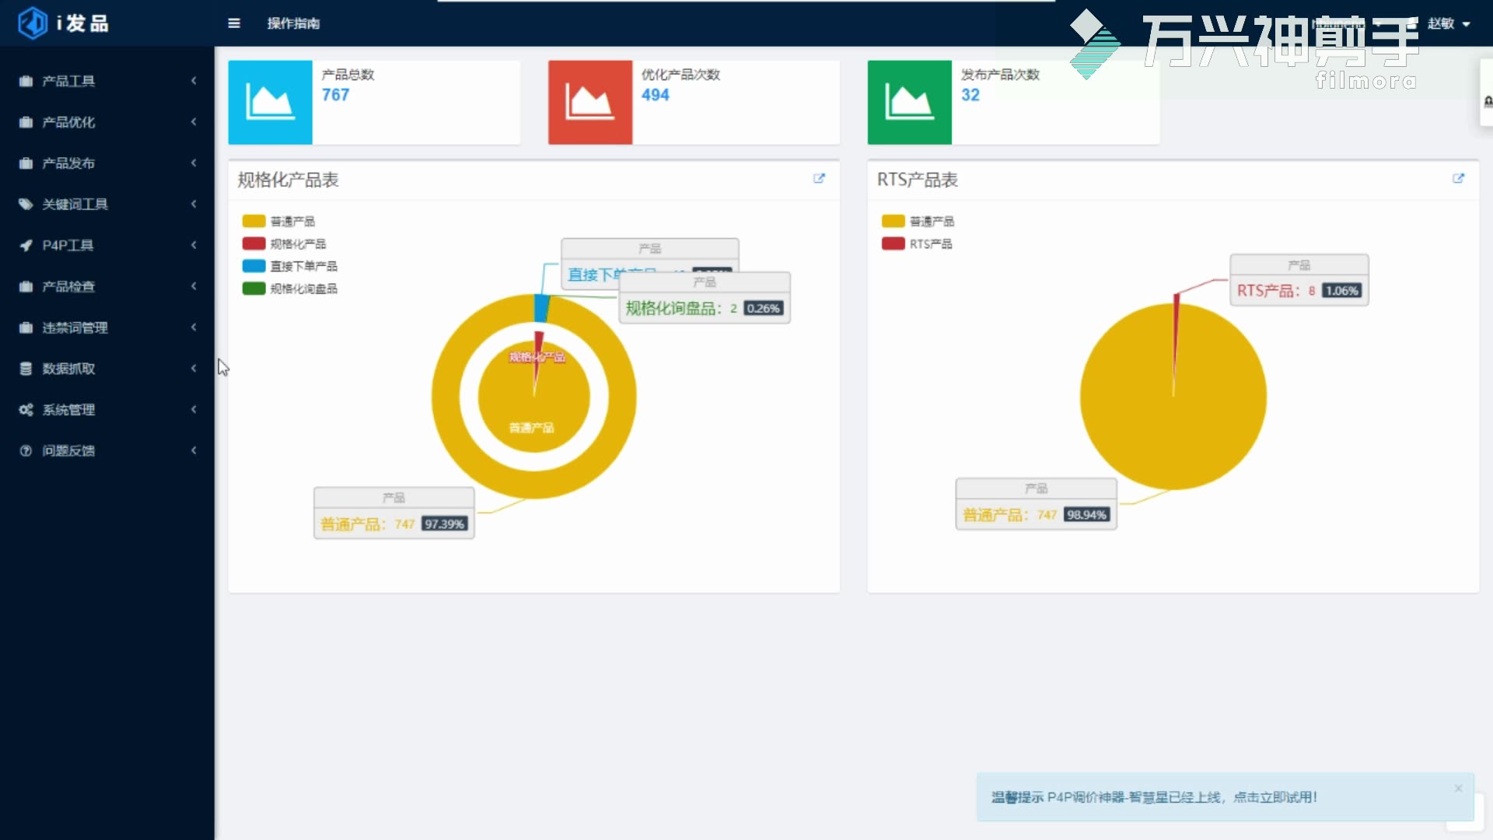Expand 违禁词管理 chevron arrow

194,328
